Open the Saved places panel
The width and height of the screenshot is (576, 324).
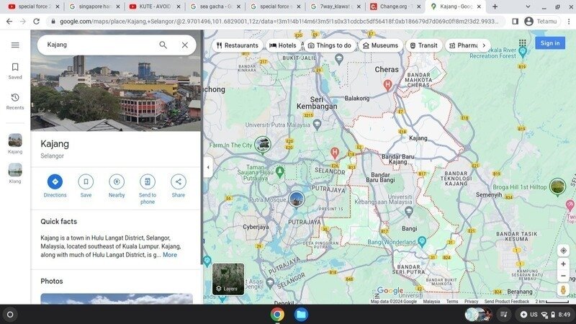click(15, 71)
